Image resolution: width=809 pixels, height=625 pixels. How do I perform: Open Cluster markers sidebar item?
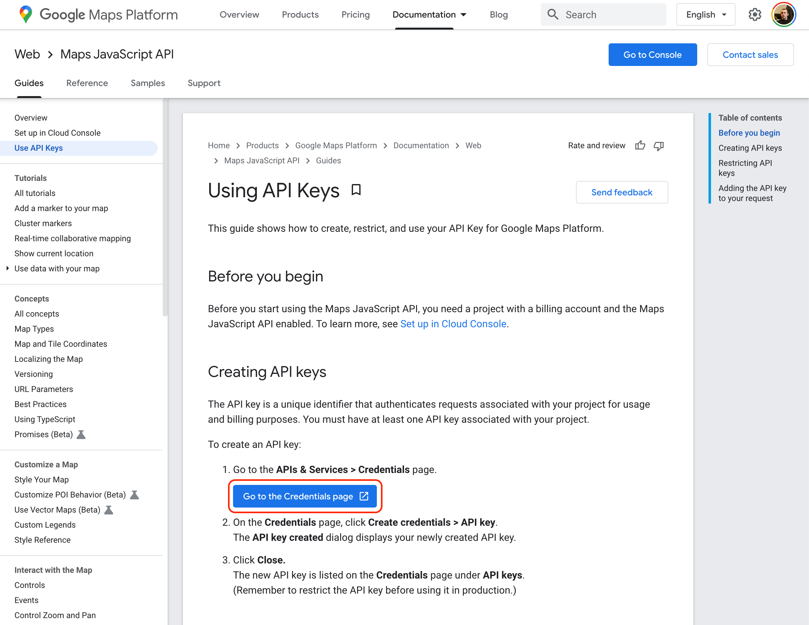pyautogui.click(x=43, y=223)
